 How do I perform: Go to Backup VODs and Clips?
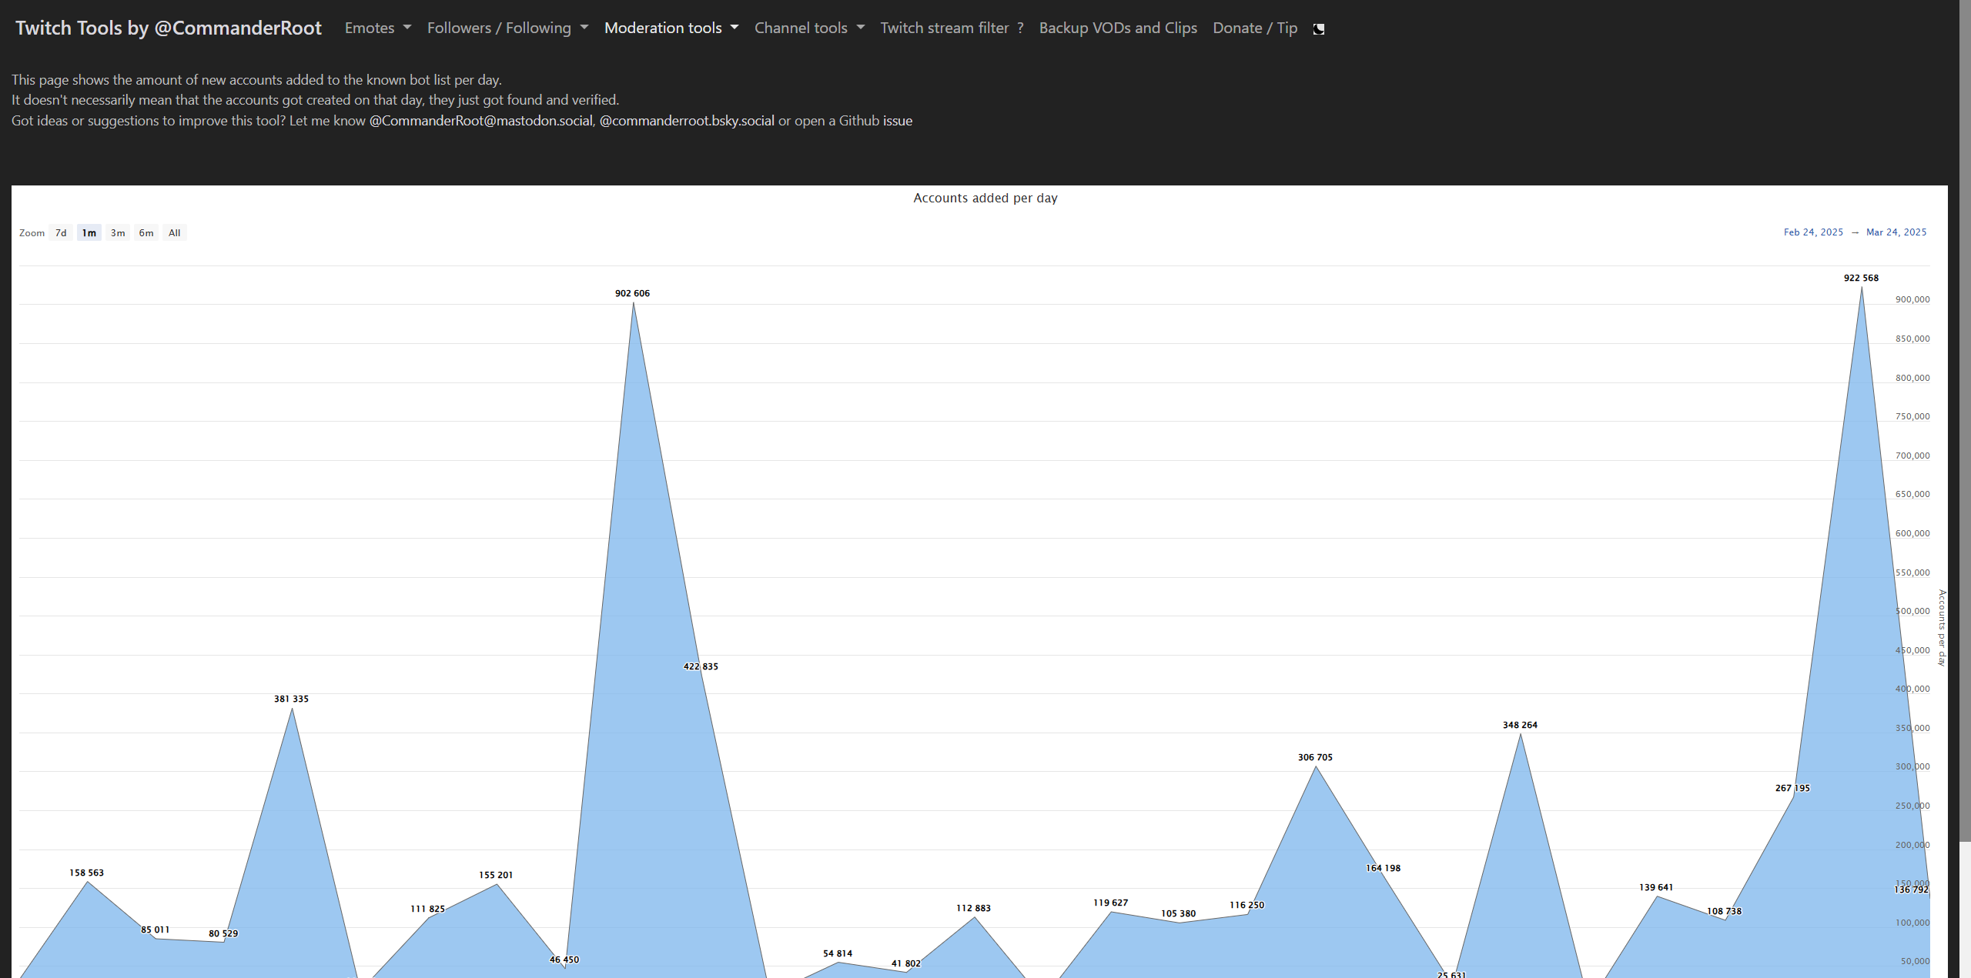coord(1117,28)
